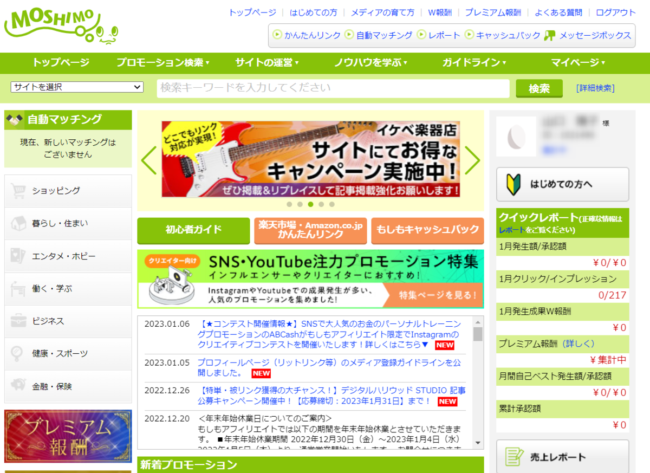Click the piggy bank icon for 金融・保険

coord(18,386)
